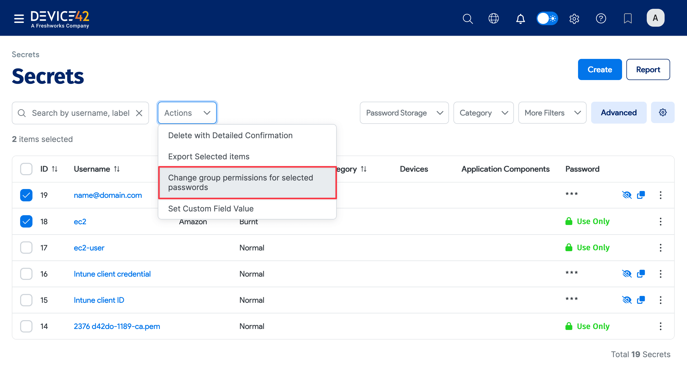Copy password for Intune client credential
The height and width of the screenshot is (371, 687).
(x=641, y=274)
